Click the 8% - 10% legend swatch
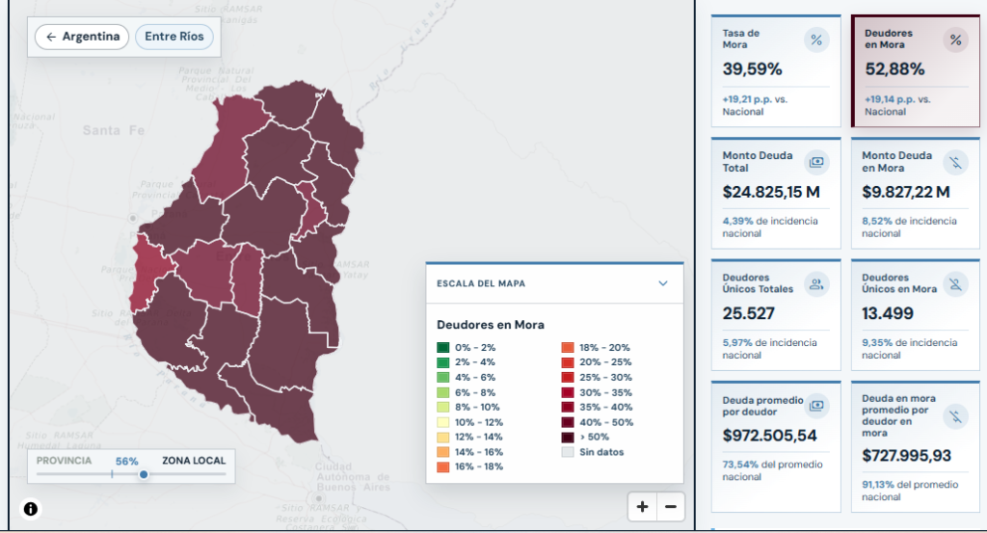987x533 pixels. click(x=443, y=407)
